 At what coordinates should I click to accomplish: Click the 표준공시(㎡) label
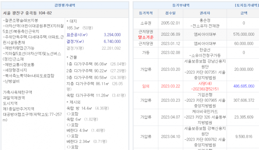pos(77,35)
